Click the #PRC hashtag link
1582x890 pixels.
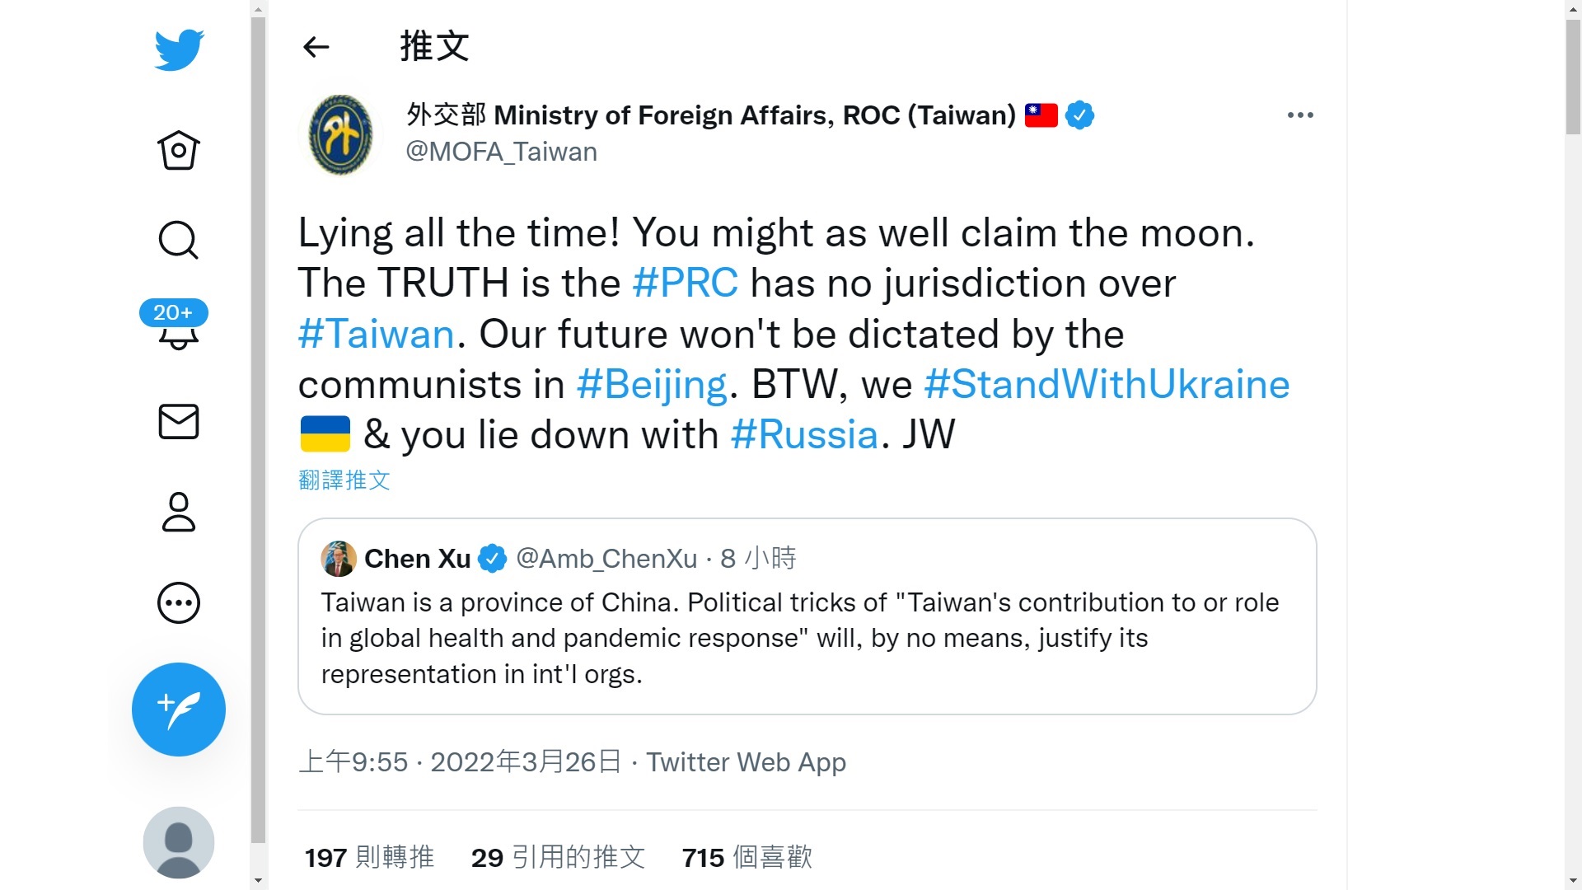685,283
